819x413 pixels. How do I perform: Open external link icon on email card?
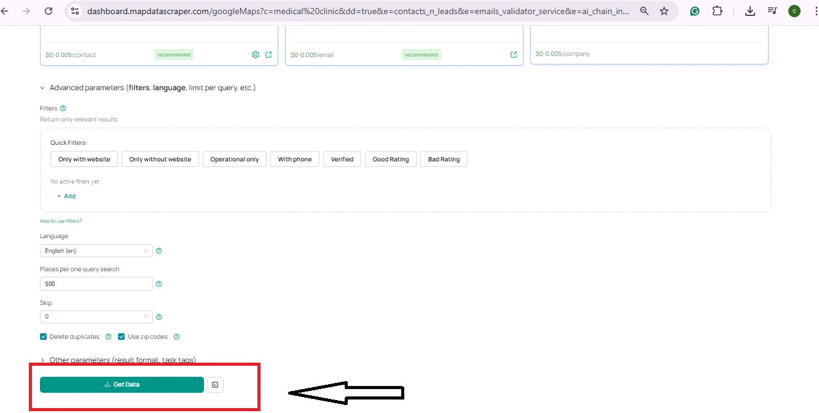pyautogui.click(x=514, y=55)
